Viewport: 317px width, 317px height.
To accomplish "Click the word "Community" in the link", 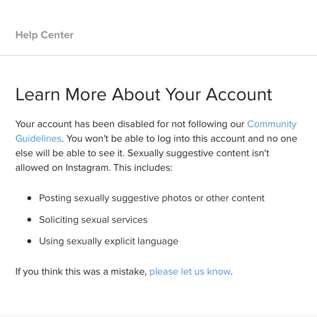I will point(271,124).
